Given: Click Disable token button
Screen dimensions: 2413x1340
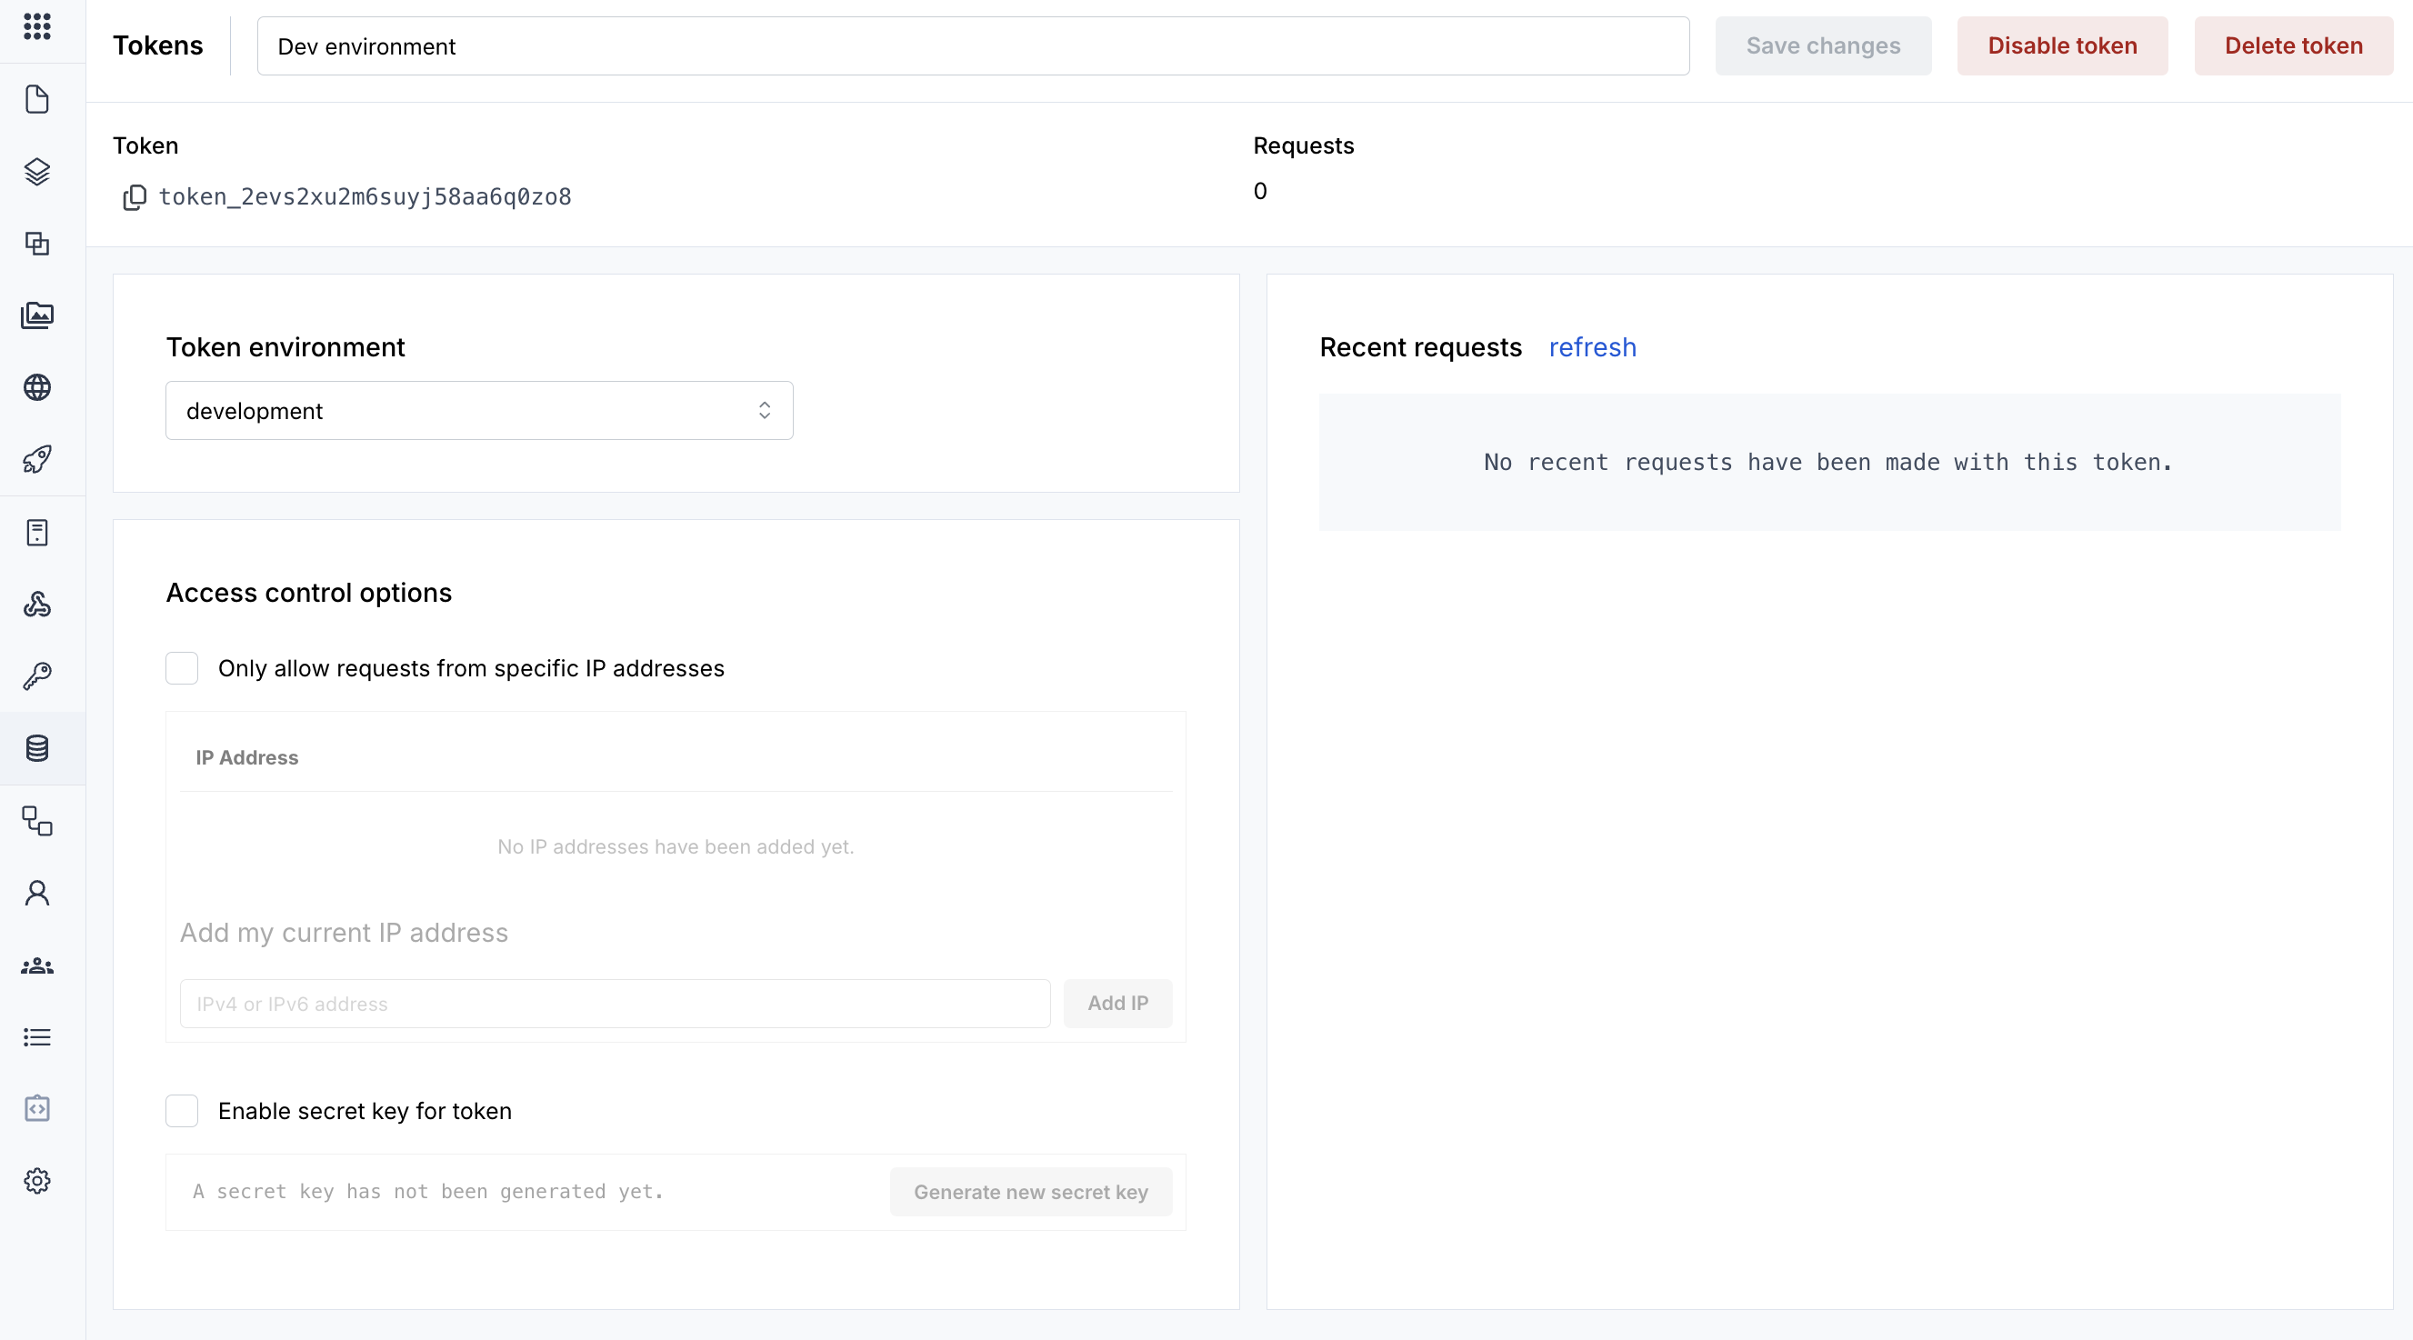Looking at the screenshot, I should click(2062, 45).
